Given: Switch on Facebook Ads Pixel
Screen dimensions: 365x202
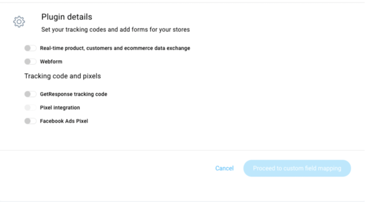Looking at the screenshot, I should pyautogui.click(x=30, y=121).
